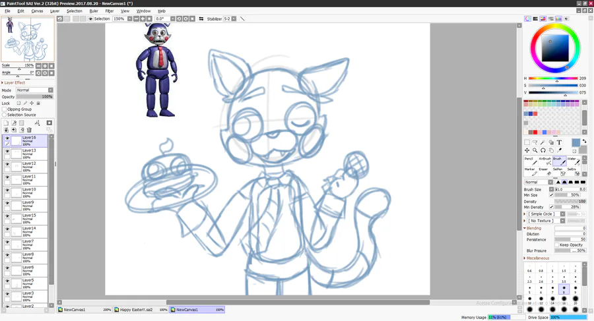Screen dimensions: 594x321
Task: Click the navigator canvas thumbnail
Action: [x=28, y=40]
